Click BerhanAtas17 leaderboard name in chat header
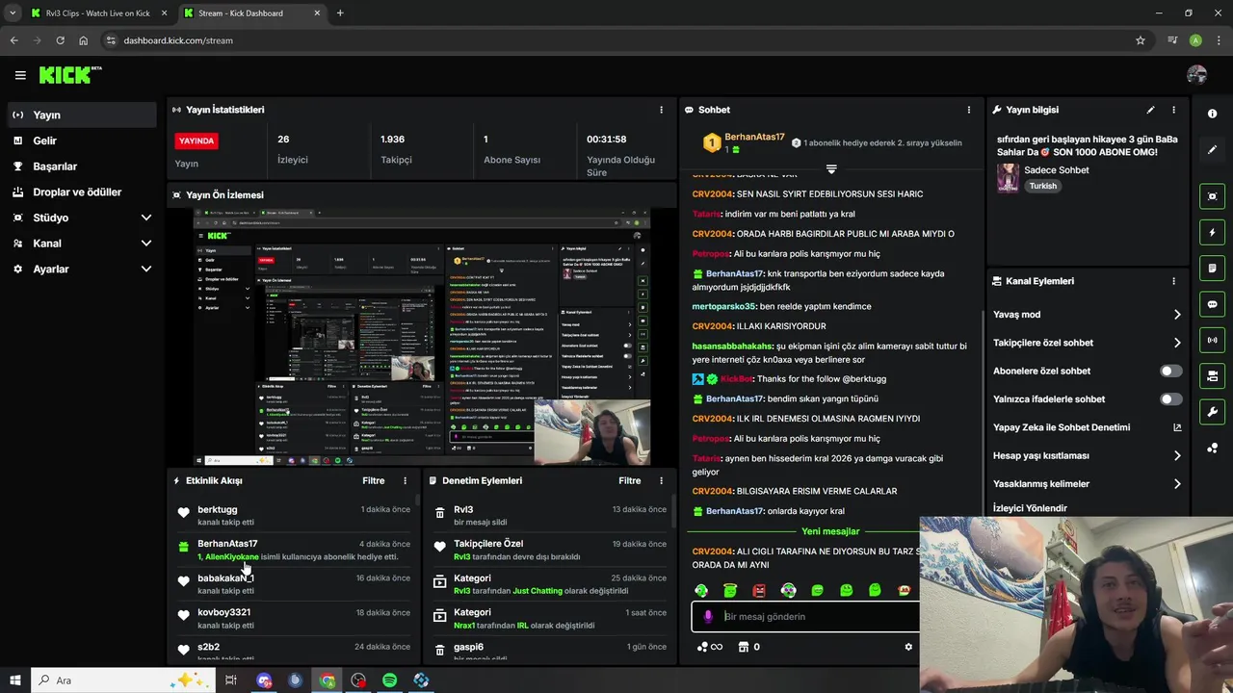 (754, 138)
